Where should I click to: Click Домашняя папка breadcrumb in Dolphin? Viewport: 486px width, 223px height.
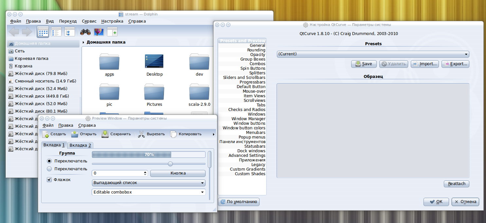click(106, 42)
